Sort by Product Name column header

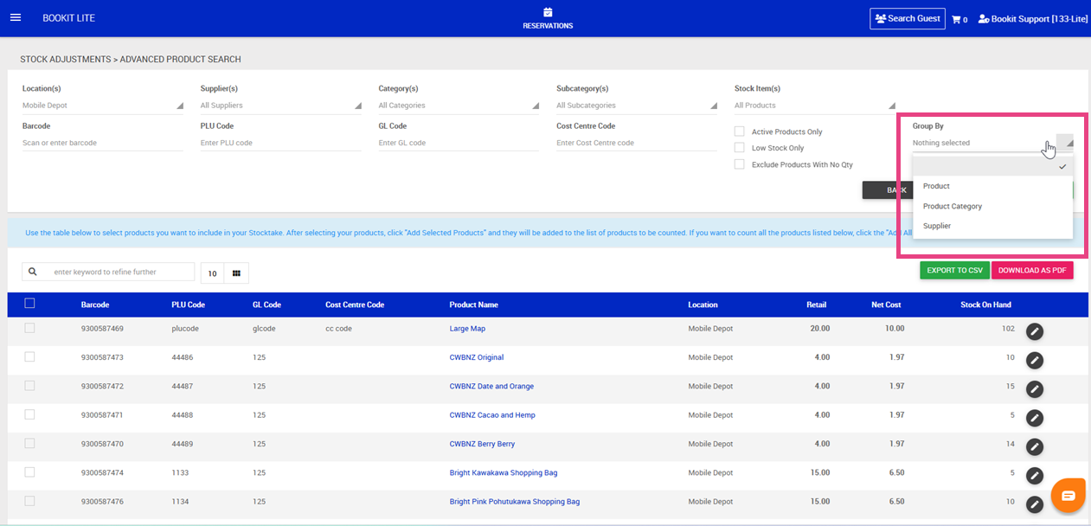[x=473, y=305]
